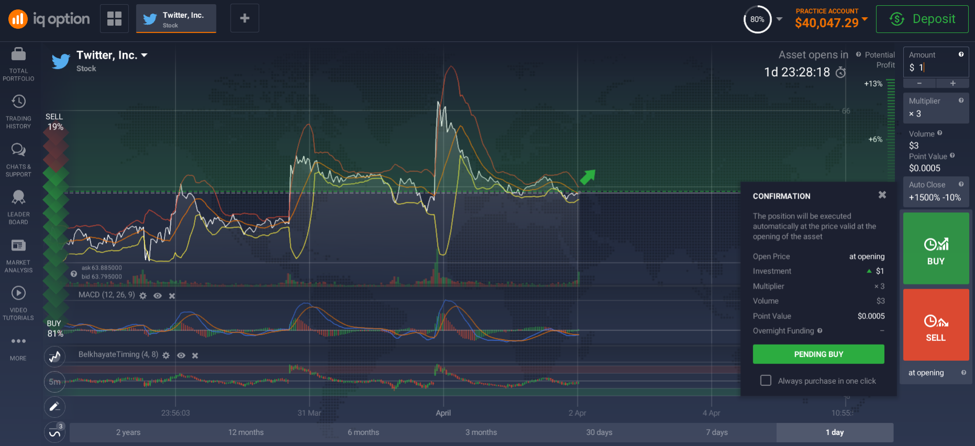Click the 2 Apr timeline label
Screen dimensions: 975x446
(577, 413)
